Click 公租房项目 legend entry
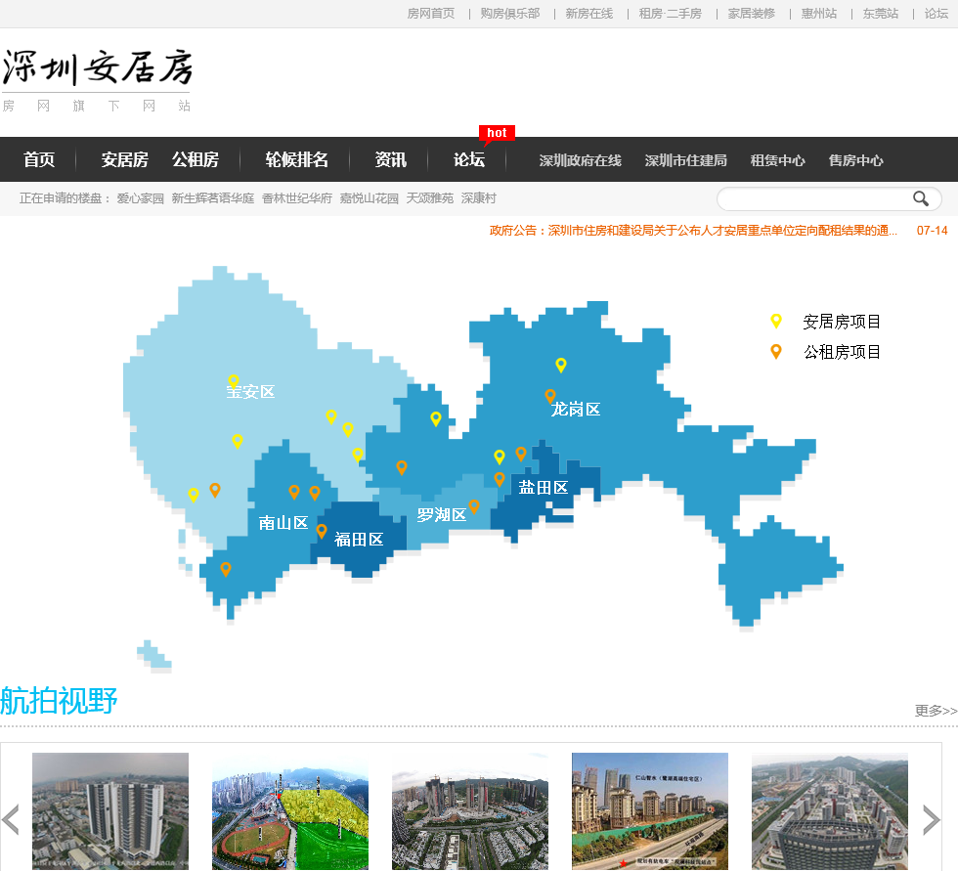This screenshot has height=871, width=958. click(x=842, y=352)
